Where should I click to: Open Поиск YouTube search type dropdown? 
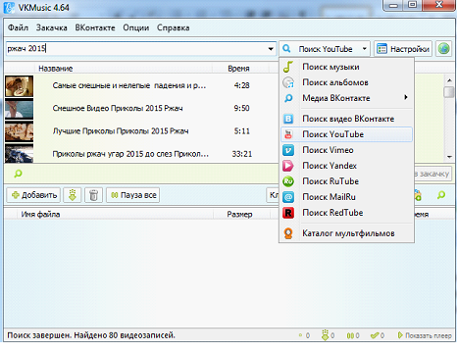tap(325, 49)
